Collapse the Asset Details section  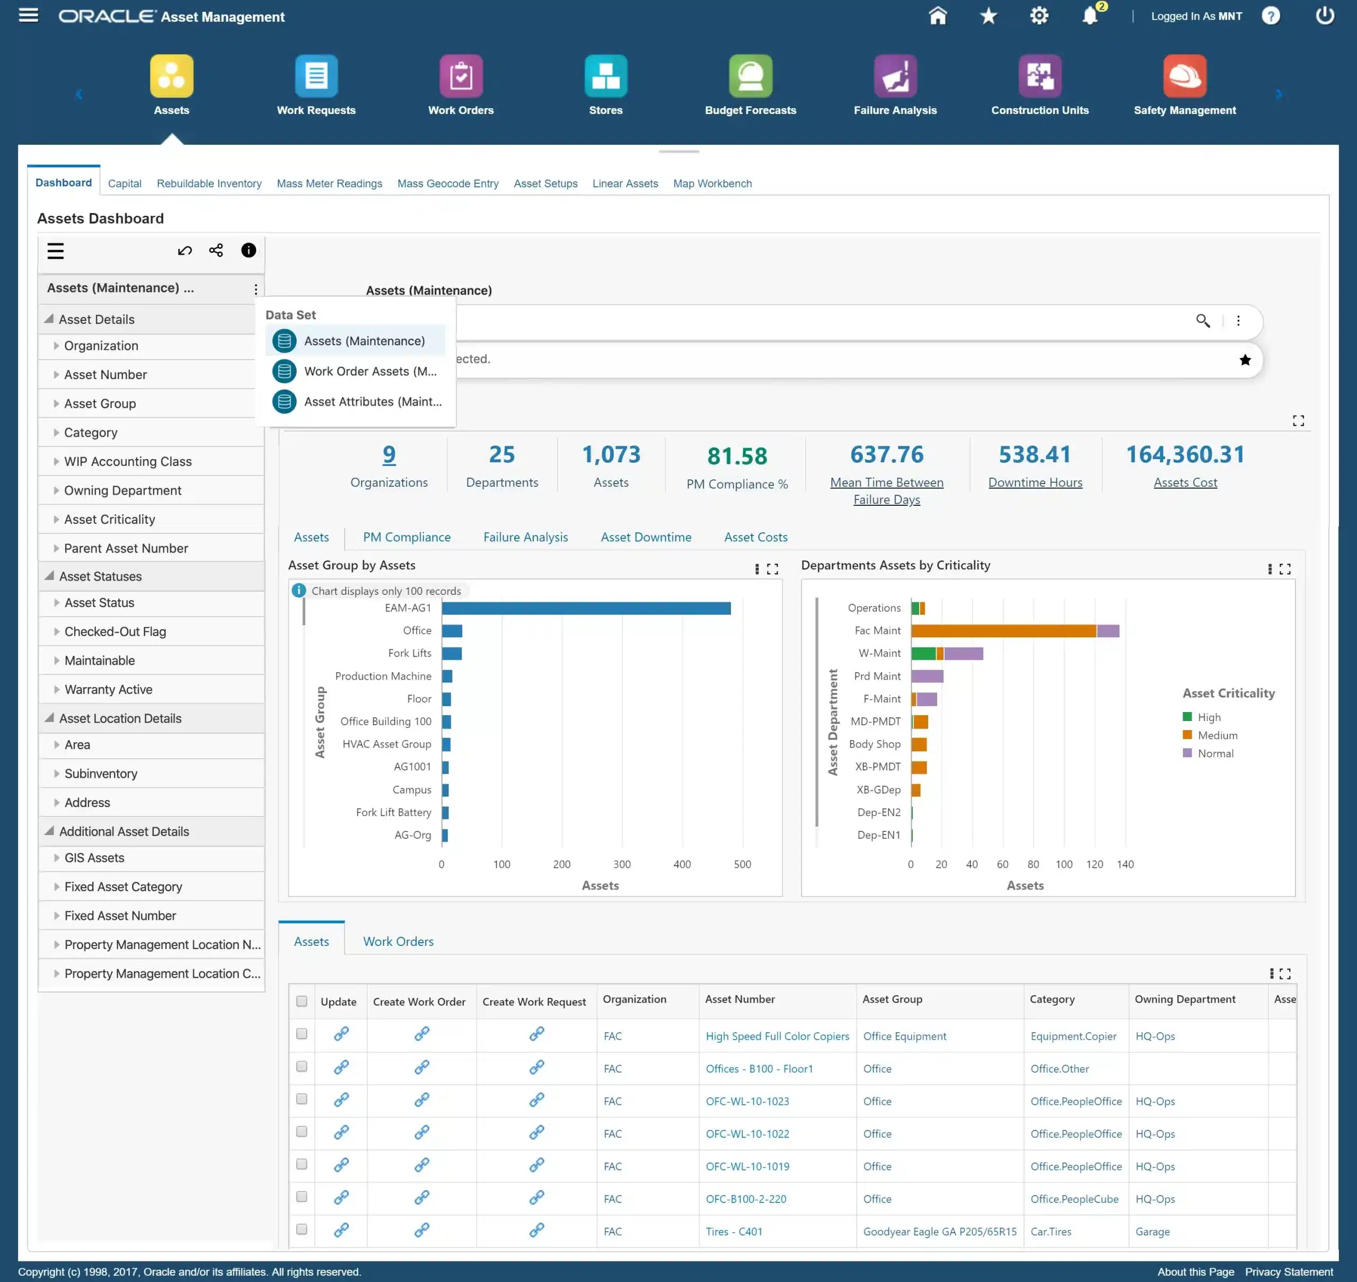tap(49, 319)
